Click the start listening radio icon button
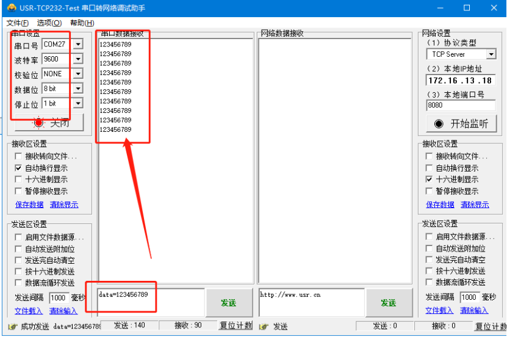The width and height of the screenshot is (507, 337). [439, 124]
